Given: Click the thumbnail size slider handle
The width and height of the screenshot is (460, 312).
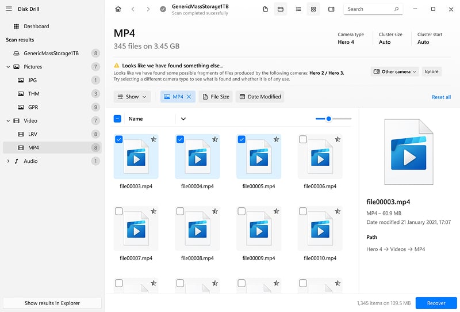Looking at the screenshot, I should coord(328,119).
